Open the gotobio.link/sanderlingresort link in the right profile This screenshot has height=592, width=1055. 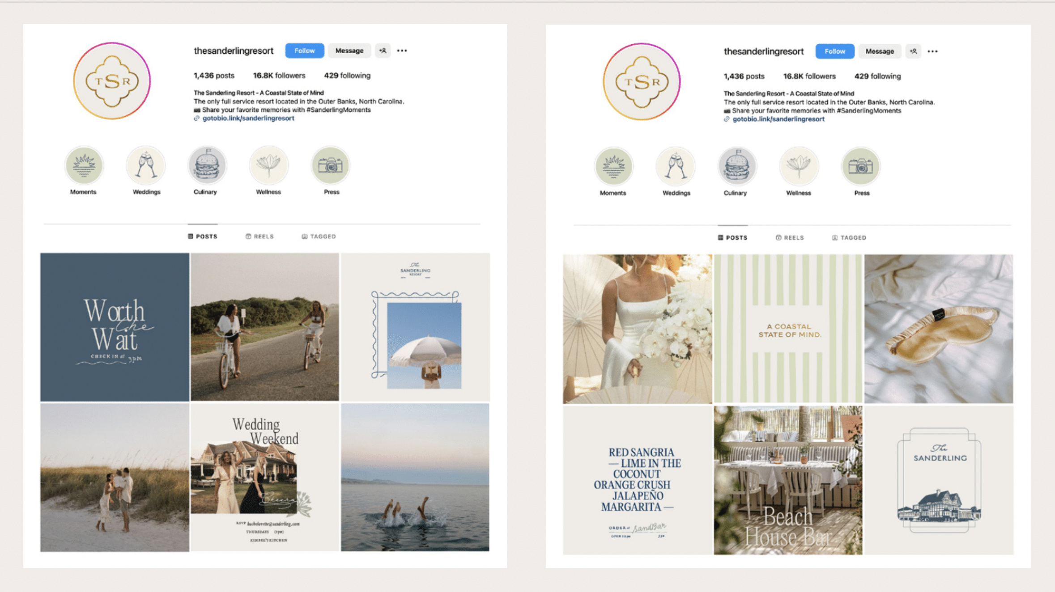click(x=778, y=119)
